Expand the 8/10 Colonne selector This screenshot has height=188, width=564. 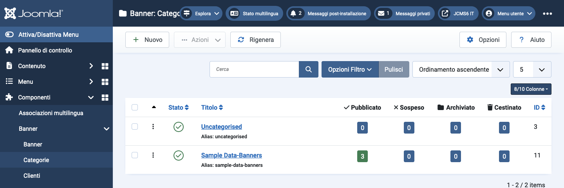click(x=531, y=89)
